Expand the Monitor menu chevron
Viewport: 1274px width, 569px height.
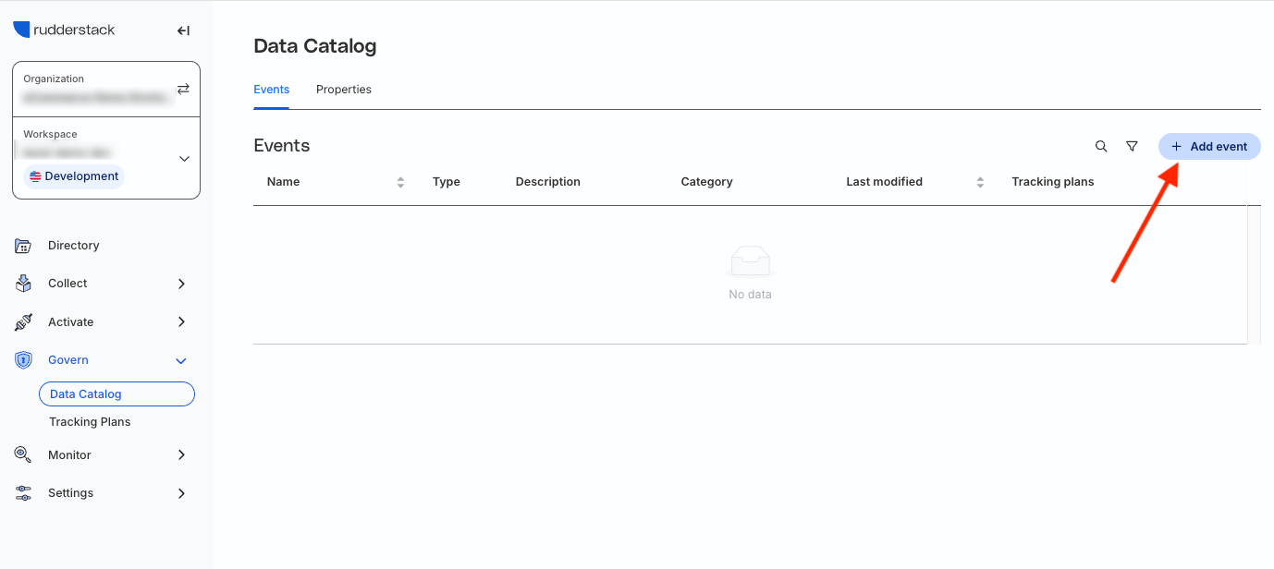click(181, 454)
